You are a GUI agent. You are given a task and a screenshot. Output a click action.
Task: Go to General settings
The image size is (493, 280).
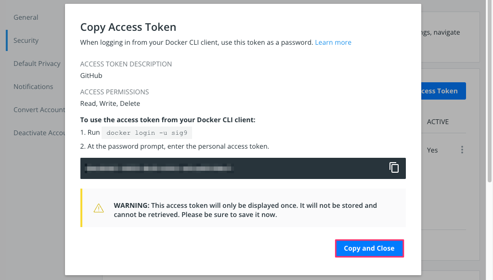[26, 17]
